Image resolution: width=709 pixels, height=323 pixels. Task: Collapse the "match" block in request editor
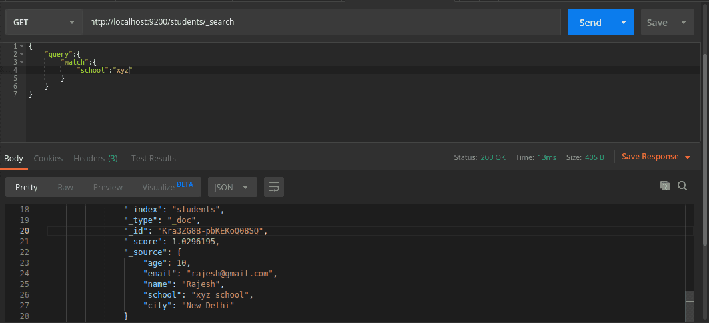click(23, 61)
